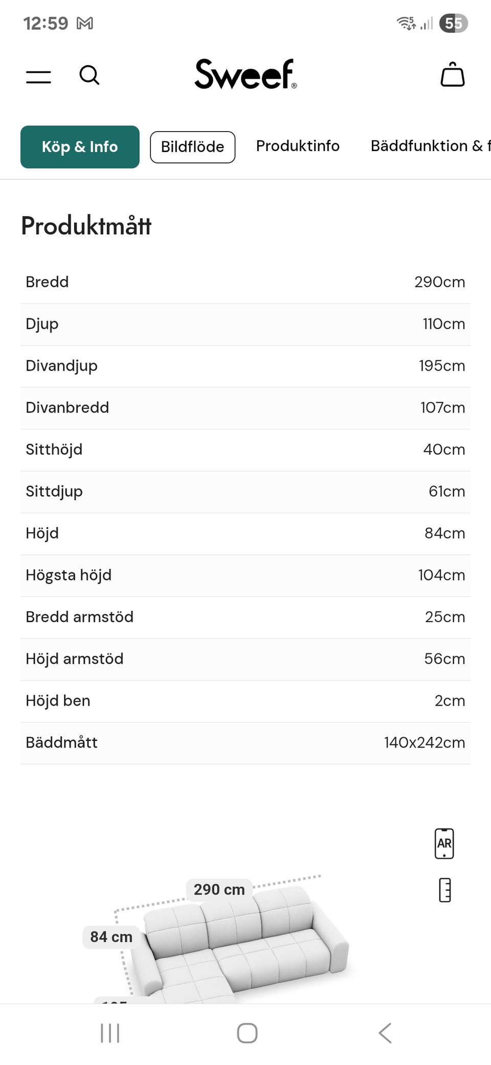The image size is (491, 1065).
Task: Select the Bäddmått 140x242cm row
Action: pos(245,742)
